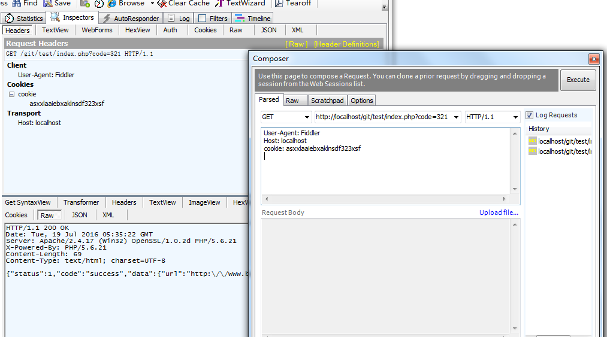The image size is (607, 337).
Task: Toggle the Filters tab checkbox
Action: pyautogui.click(x=202, y=18)
